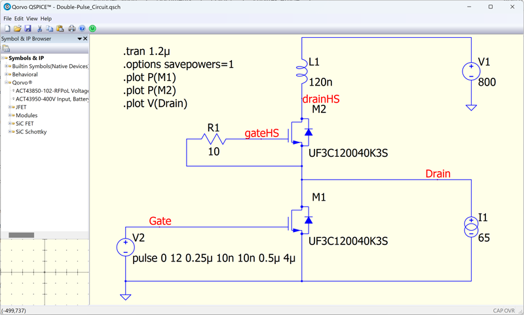This screenshot has width=524, height=315.
Task: Select voltage source V2 symbol
Action: [x=126, y=247]
